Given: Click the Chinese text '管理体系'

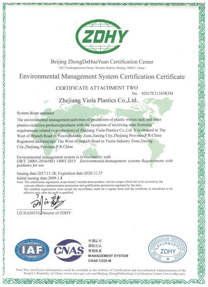Looking at the screenshot, I should click(x=95, y=251).
